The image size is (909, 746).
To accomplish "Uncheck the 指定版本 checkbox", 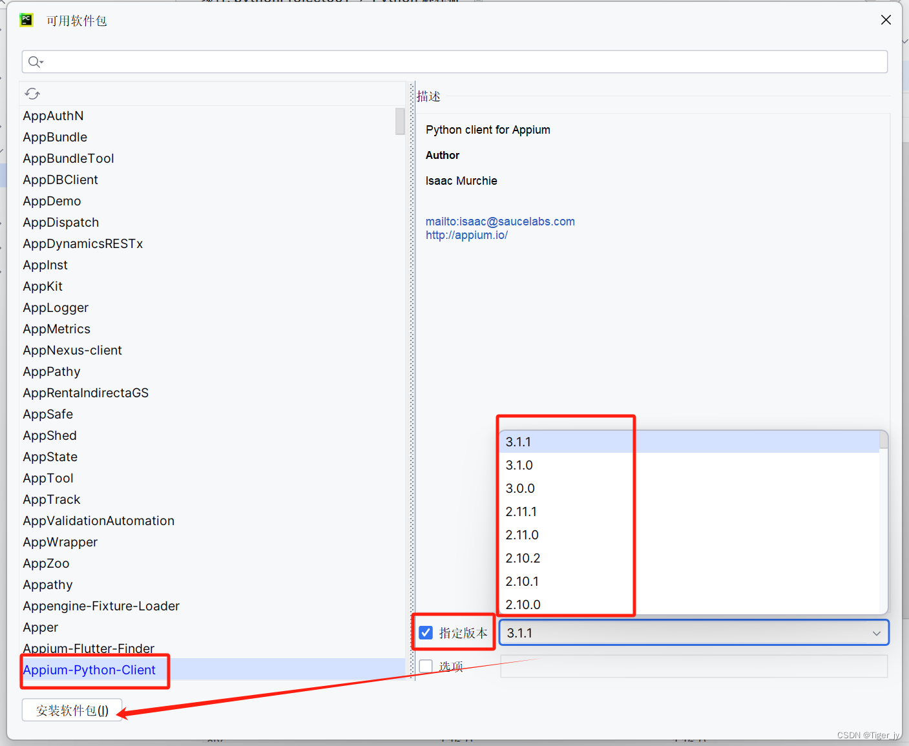I will click(x=426, y=632).
